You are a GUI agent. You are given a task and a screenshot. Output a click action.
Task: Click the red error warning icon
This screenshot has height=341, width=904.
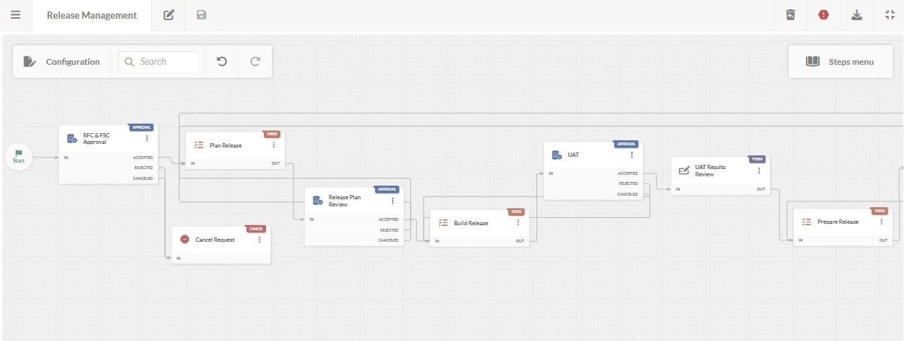[x=823, y=15]
